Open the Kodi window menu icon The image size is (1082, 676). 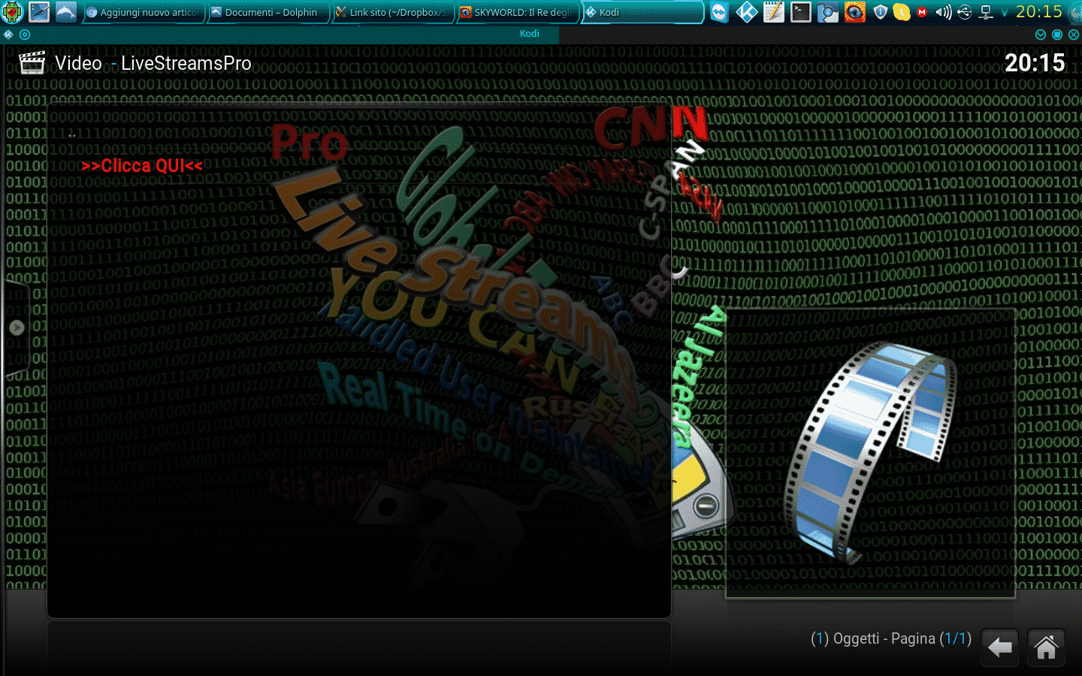8,35
